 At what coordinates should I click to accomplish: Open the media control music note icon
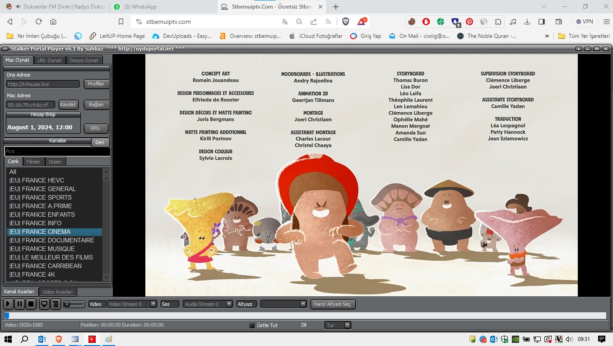(x=513, y=22)
